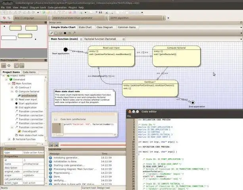This screenshot has height=190, width=243.
Task: Click the second icon above the Log window
Action: [57, 145]
